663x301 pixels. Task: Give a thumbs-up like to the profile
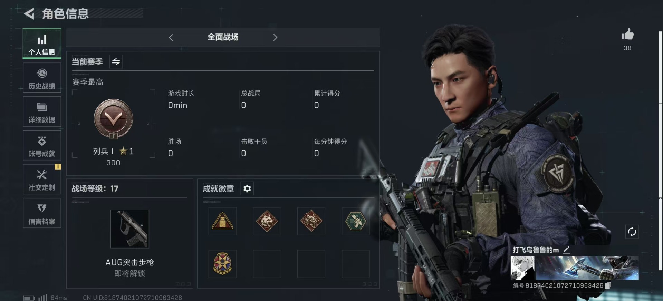pos(627,35)
